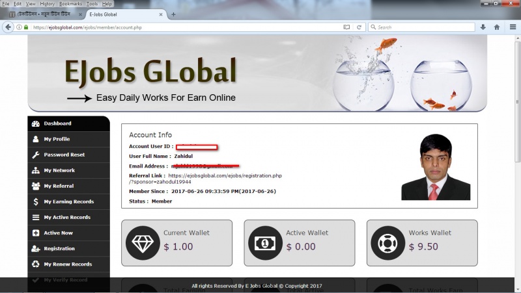The height and width of the screenshot is (293, 521).
Task: Toggle Reader View icon in address bar
Action: (346, 27)
